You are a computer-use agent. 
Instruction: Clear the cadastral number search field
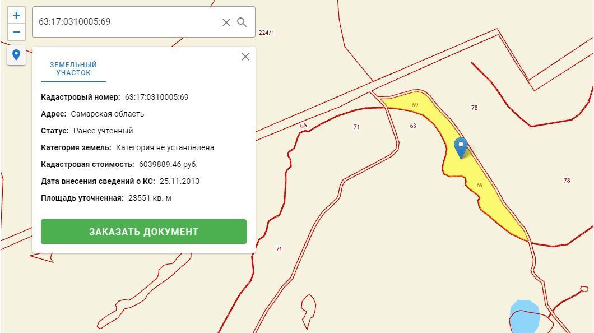tap(226, 22)
